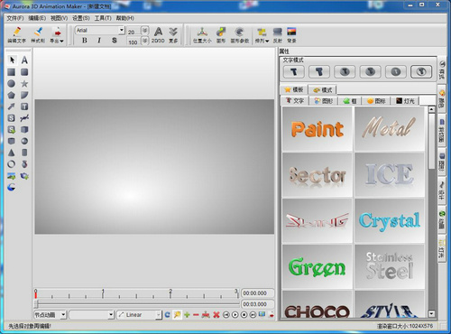This screenshot has width=451, height=334.
Task: Open the 编辑(E) Edit menu
Action: pyautogui.click(x=37, y=18)
